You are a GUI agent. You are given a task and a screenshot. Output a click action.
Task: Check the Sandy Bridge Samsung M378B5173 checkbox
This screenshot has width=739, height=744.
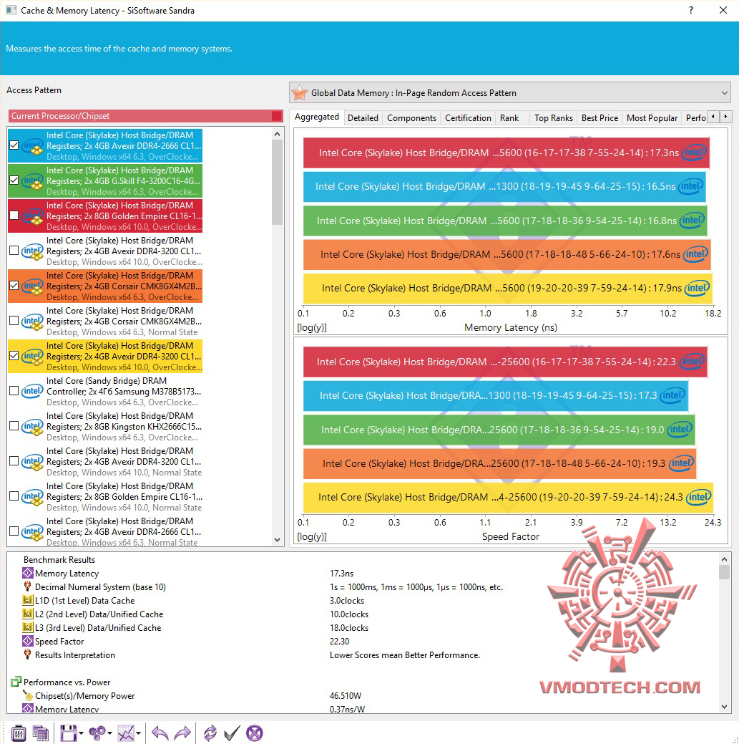coord(14,391)
